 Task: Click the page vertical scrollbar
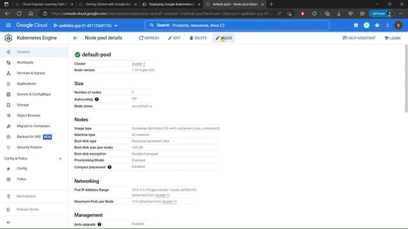pos(406,79)
